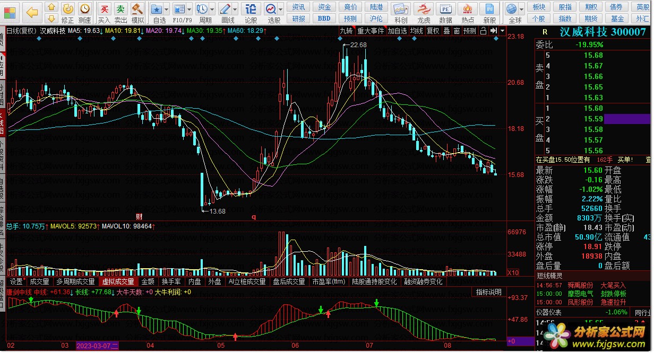Switch to the 换手率 tab

pyautogui.click(x=171, y=282)
